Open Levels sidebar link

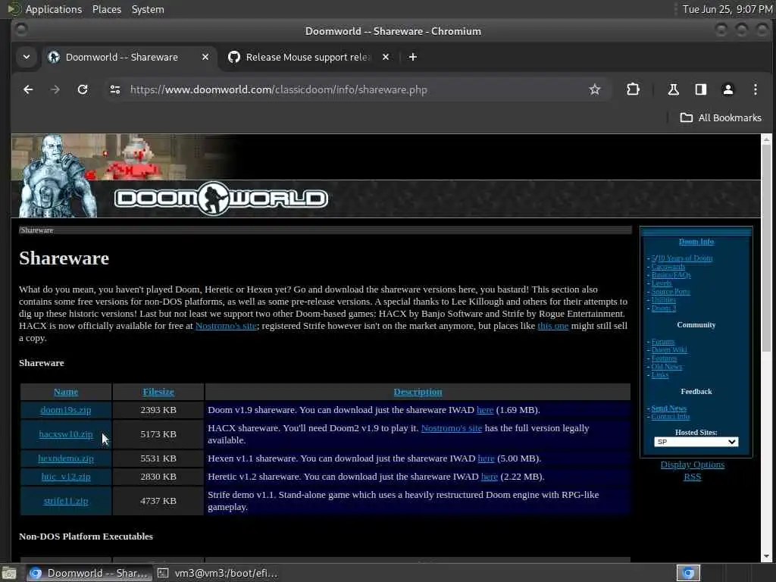pyautogui.click(x=661, y=283)
